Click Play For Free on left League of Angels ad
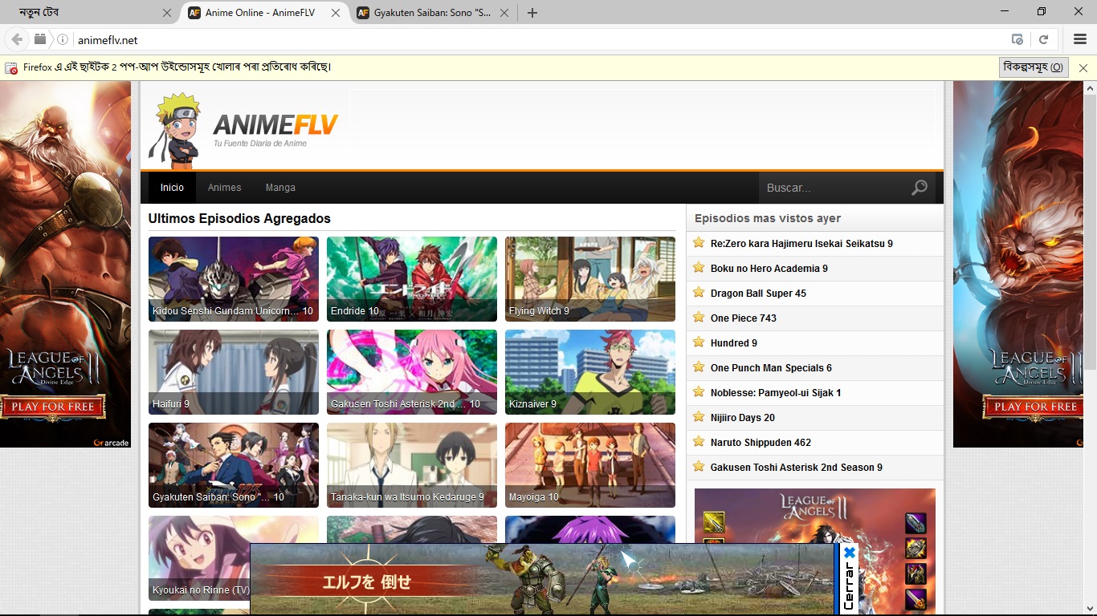This screenshot has height=616, width=1097. point(53,407)
